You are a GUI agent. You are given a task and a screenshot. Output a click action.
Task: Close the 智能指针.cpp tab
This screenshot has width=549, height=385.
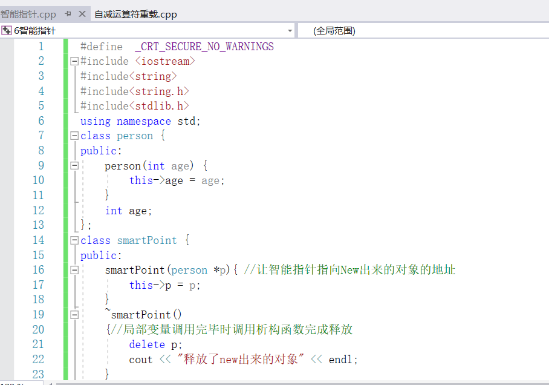[x=82, y=14]
